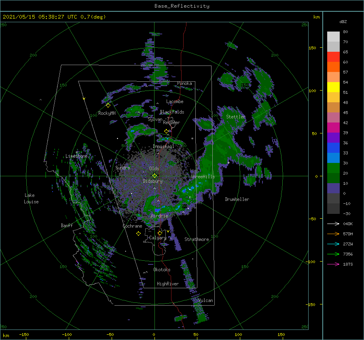Click the Didsbury town label
This screenshot has height=340, width=364.
pyautogui.click(x=153, y=181)
